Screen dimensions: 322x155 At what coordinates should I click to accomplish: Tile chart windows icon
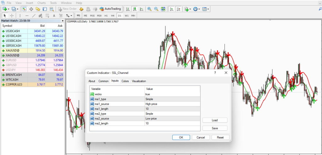pyautogui.click(x=163, y=9)
